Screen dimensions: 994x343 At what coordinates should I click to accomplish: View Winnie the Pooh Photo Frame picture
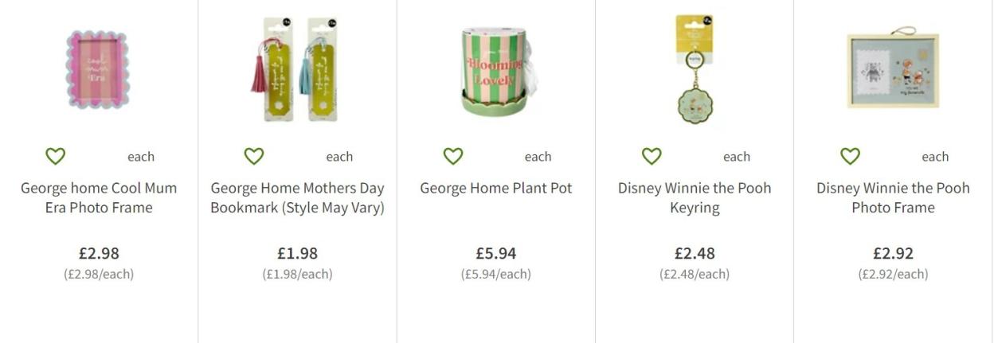[893, 71]
